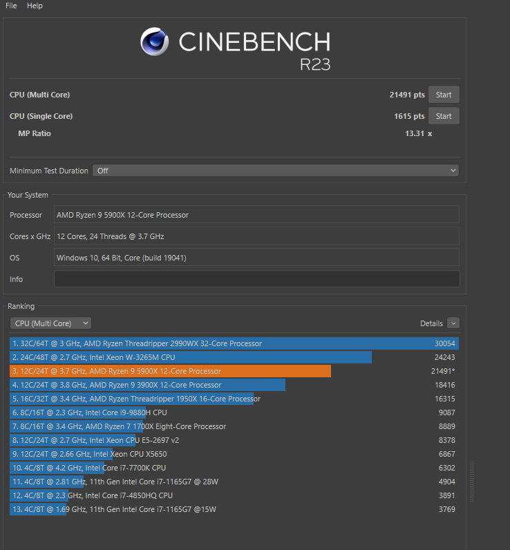The image size is (510, 550).
Task: Click the Cores x GHz field
Action: click(x=257, y=236)
